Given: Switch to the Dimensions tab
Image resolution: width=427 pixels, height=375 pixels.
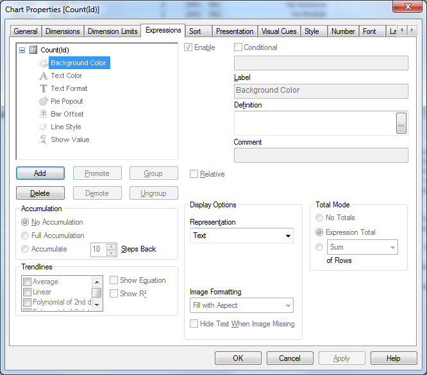Looking at the screenshot, I should 63,31.
